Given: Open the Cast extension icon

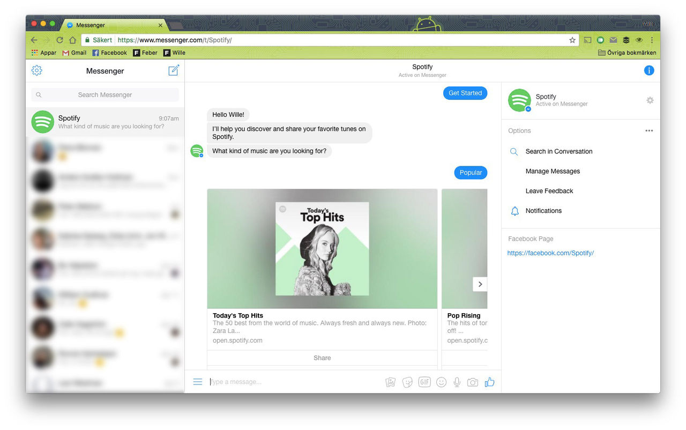Looking at the screenshot, I should pos(588,40).
